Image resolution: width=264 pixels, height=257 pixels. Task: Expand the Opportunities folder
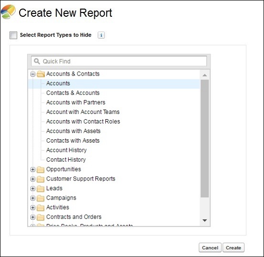click(x=33, y=169)
